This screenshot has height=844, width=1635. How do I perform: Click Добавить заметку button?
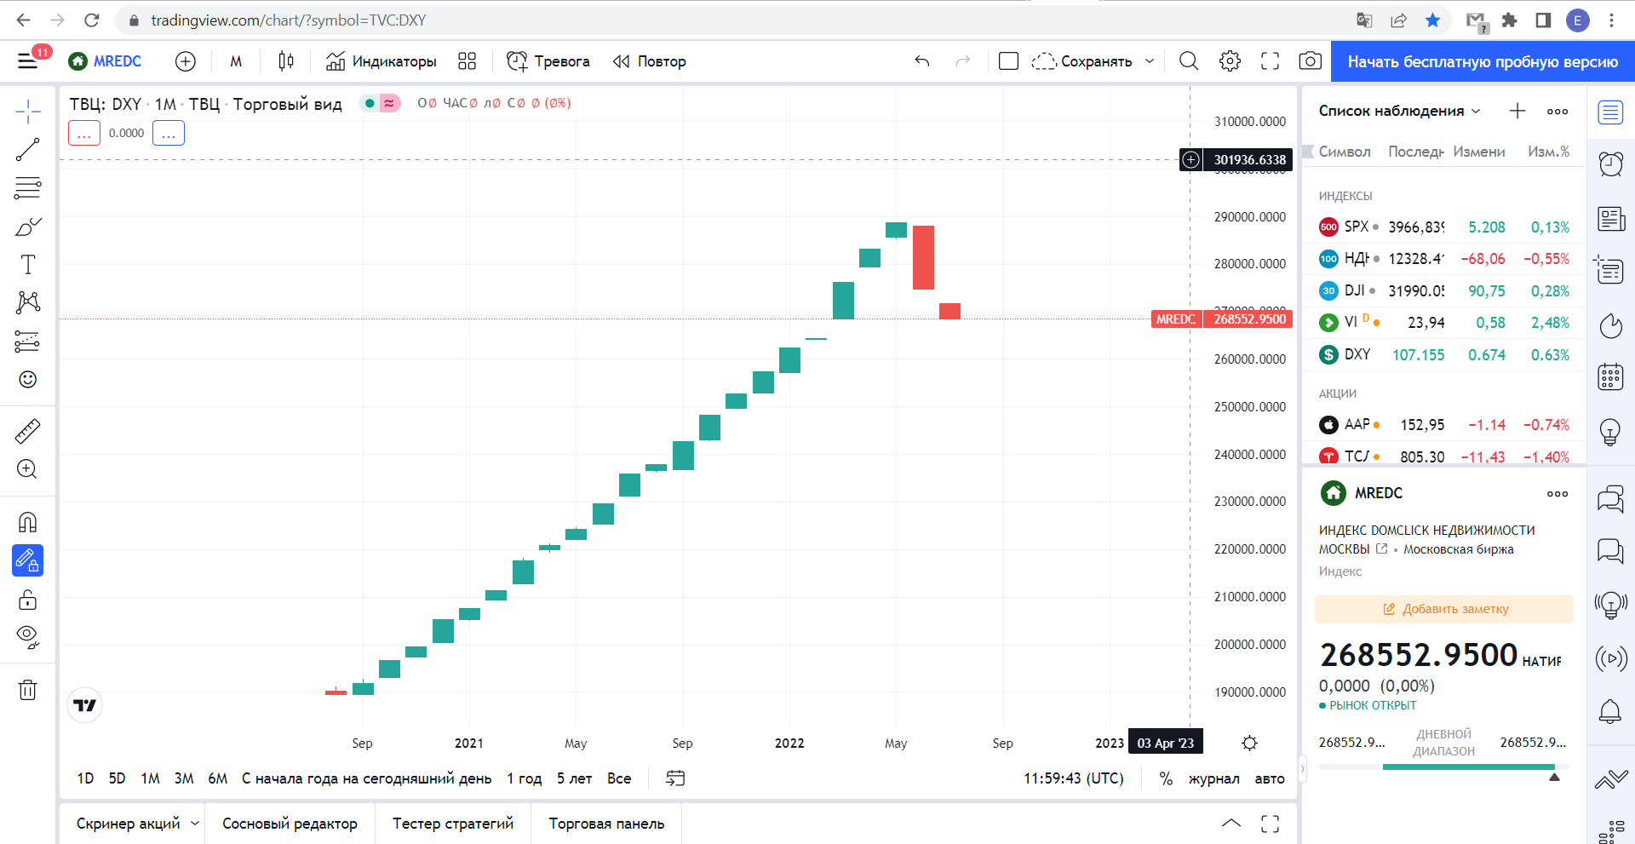coord(1444,609)
